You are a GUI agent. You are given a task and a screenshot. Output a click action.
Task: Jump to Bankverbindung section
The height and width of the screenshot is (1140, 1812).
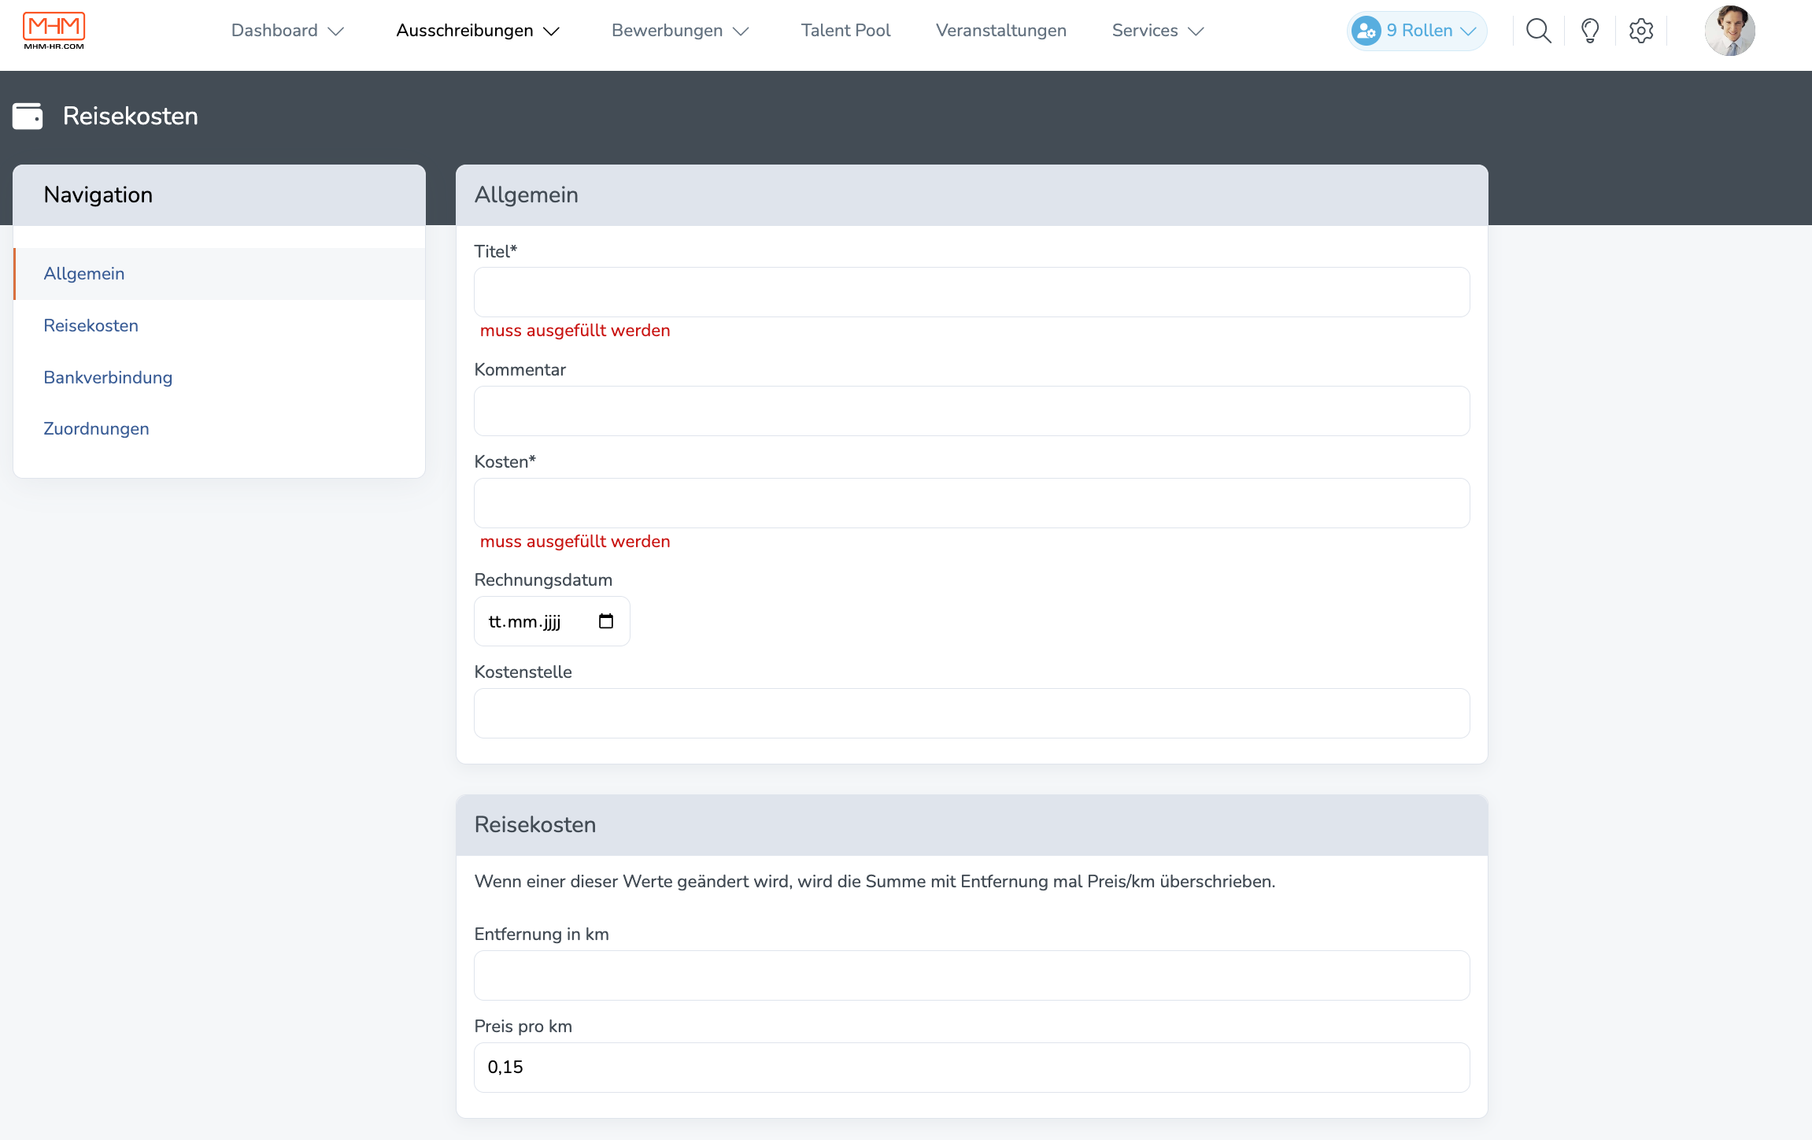[220, 378]
